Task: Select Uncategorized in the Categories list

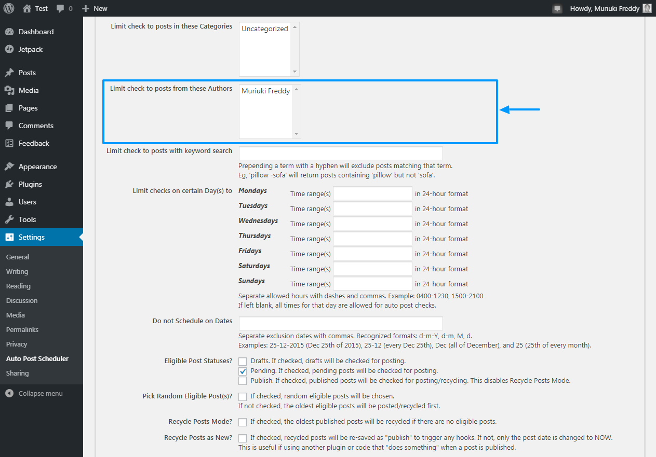Action: point(265,29)
